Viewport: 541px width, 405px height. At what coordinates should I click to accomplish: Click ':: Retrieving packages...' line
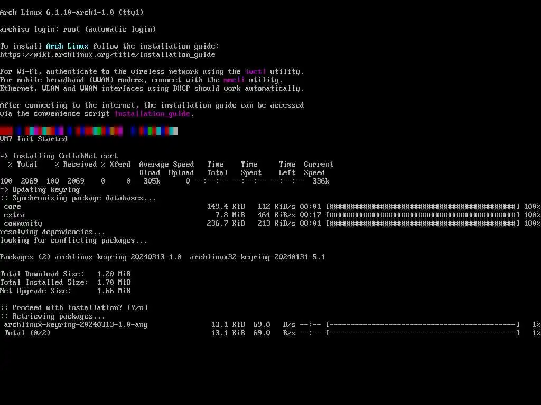(x=53, y=316)
